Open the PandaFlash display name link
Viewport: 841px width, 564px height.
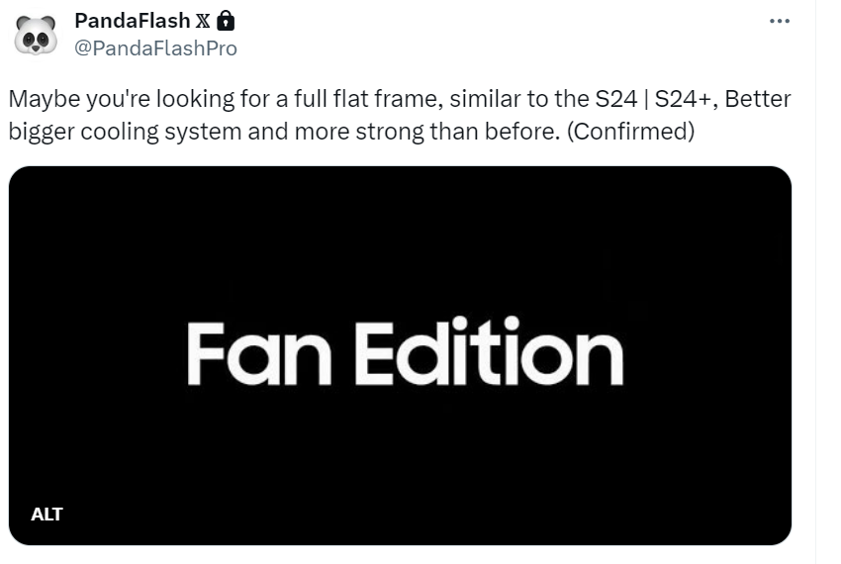pyautogui.click(x=132, y=21)
